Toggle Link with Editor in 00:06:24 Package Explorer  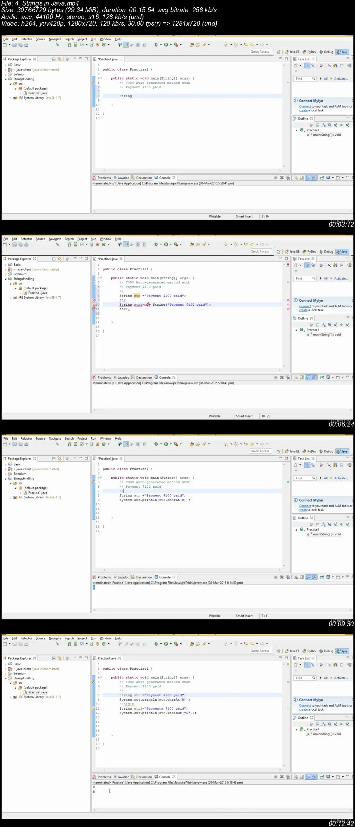coord(60,259)
